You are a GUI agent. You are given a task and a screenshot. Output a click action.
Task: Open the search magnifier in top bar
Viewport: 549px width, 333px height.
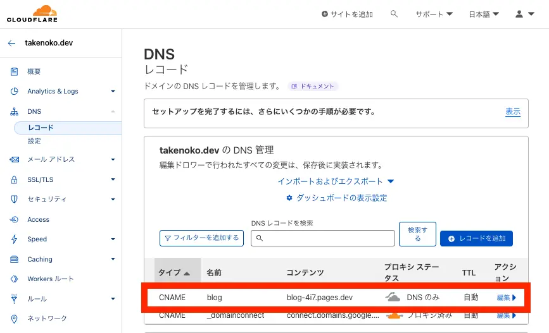click(394, 14)
